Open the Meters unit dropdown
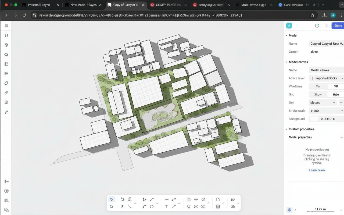The image size is (344, 215). point(323,102)
